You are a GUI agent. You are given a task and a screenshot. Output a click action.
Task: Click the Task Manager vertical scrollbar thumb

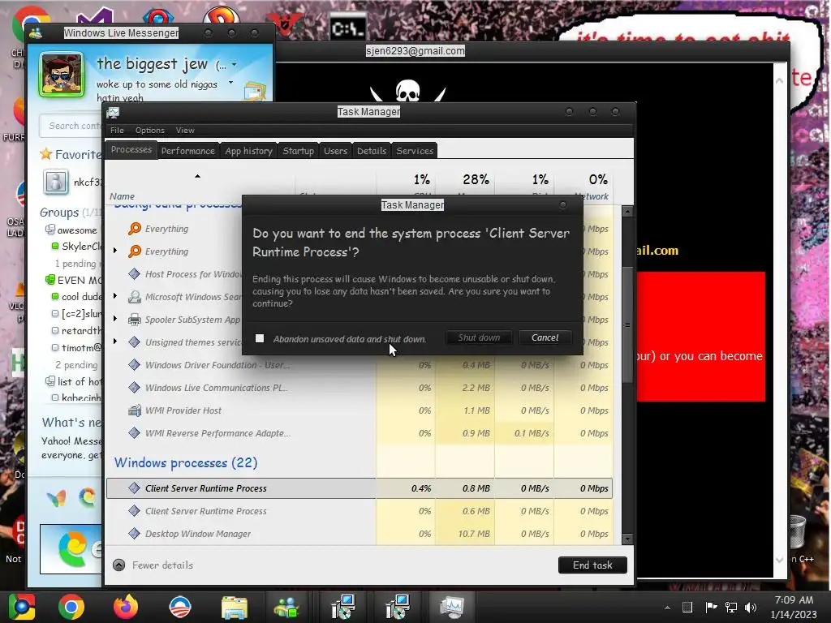(x=627, y=324)
